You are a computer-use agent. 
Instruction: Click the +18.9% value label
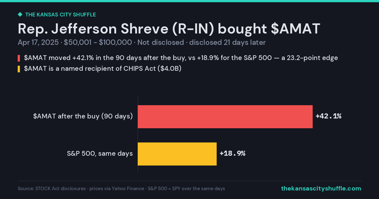click(x=232, y=154)
